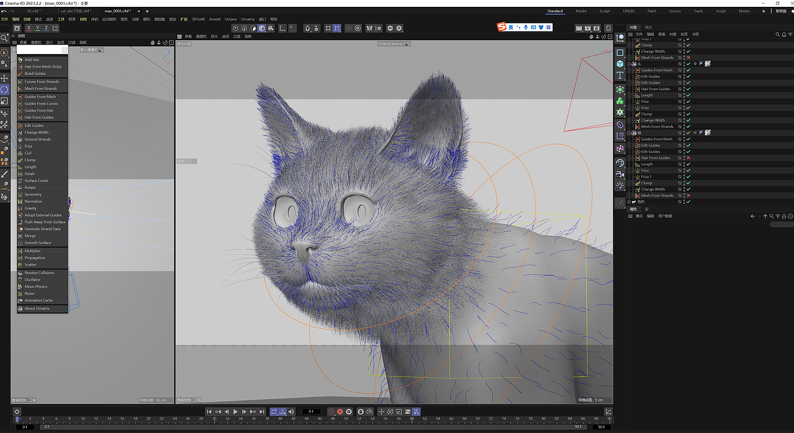
Task: Disable Guides From Mesh under 头
Action: coord(689,70)
